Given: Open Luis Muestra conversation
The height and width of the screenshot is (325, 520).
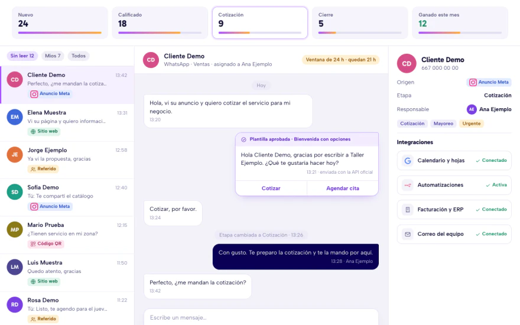Looking at the screenshot, I should point(67,272).
